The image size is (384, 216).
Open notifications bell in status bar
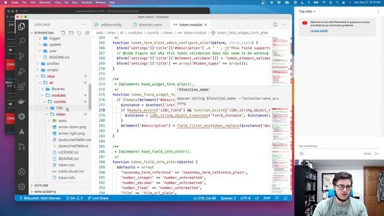coord(286,198)
